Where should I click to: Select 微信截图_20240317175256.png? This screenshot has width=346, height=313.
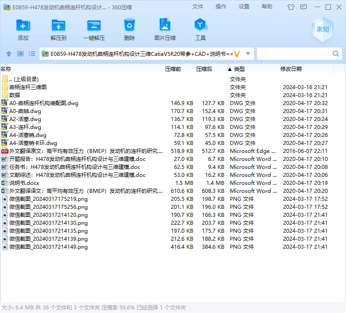(168, 207)
